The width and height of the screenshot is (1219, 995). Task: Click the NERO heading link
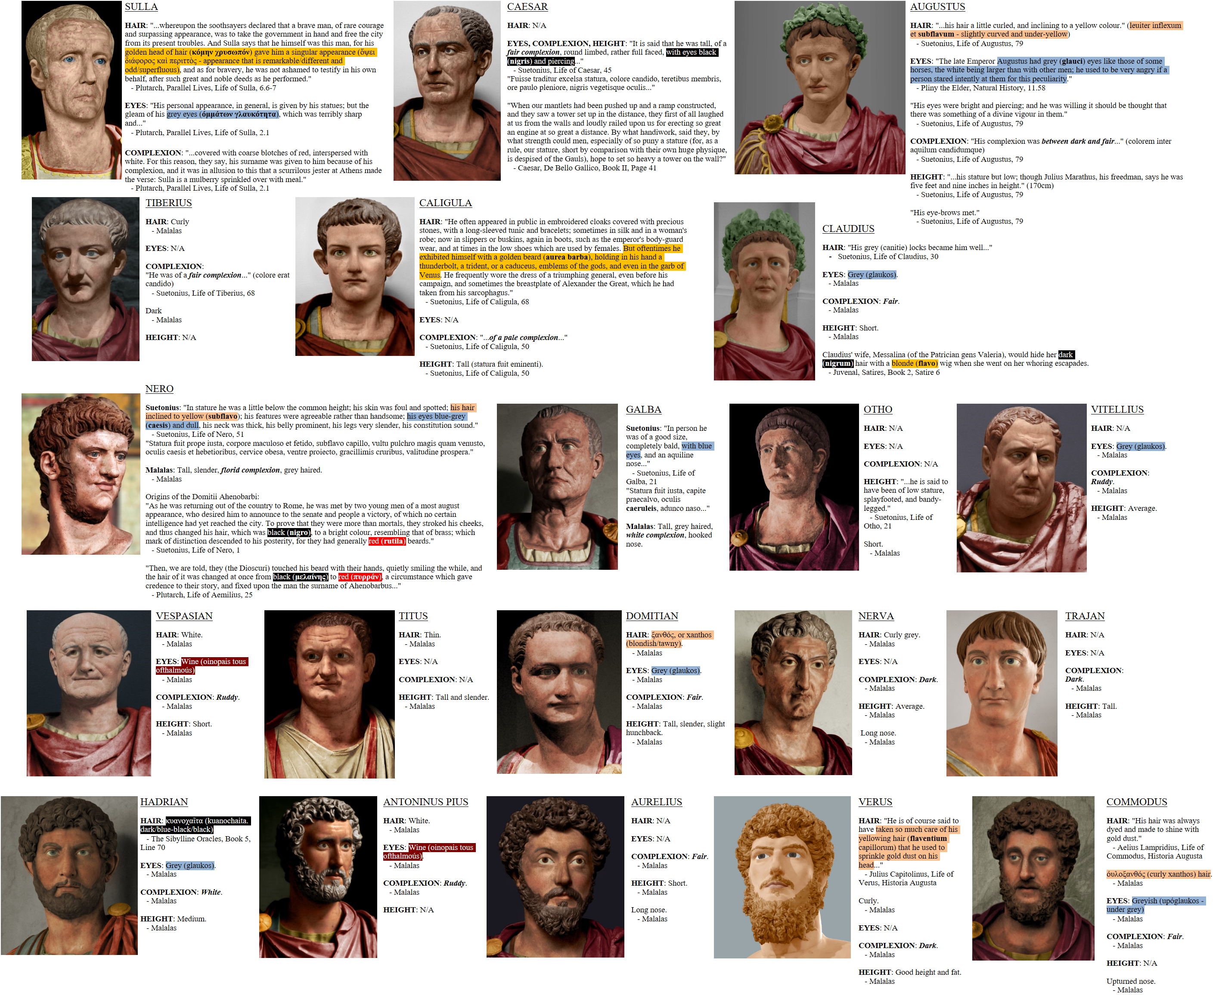159,389
